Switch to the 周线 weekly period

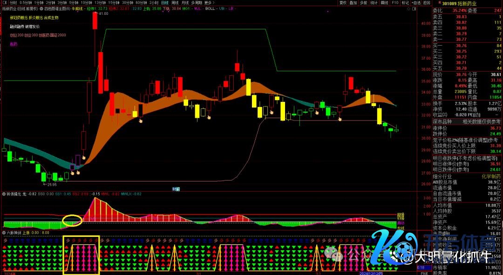pos(174,3)
